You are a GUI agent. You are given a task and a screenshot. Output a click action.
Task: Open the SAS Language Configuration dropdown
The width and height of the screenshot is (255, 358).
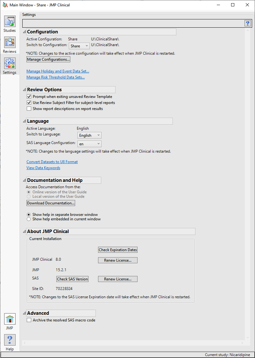(x=89, y=144)
